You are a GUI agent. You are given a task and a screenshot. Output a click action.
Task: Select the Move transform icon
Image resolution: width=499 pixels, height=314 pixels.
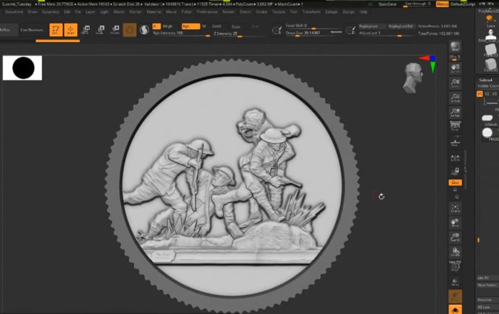(86, 30)
